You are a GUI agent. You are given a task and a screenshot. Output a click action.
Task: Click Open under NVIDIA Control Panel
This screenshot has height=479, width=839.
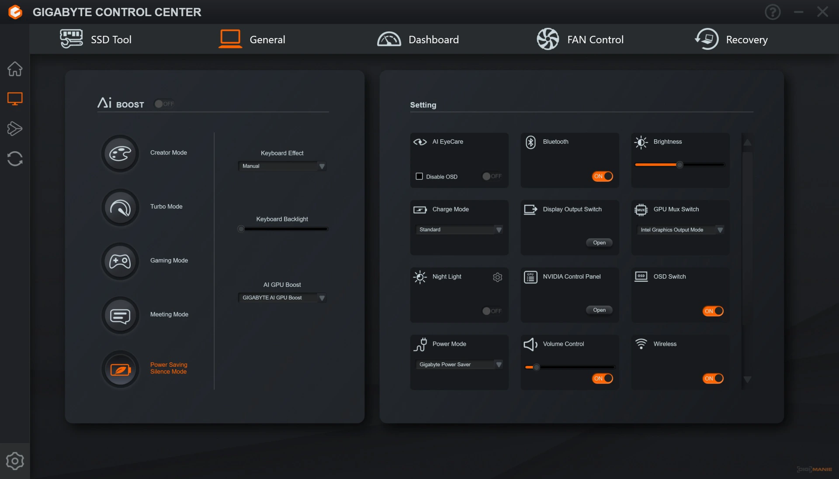599,310
